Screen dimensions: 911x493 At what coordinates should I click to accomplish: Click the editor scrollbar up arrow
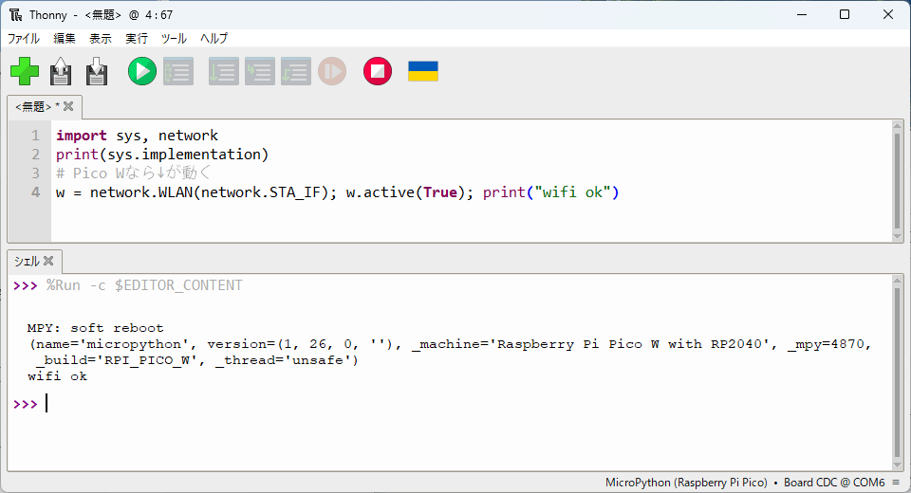pyautogui.click(x=897, y=125)
